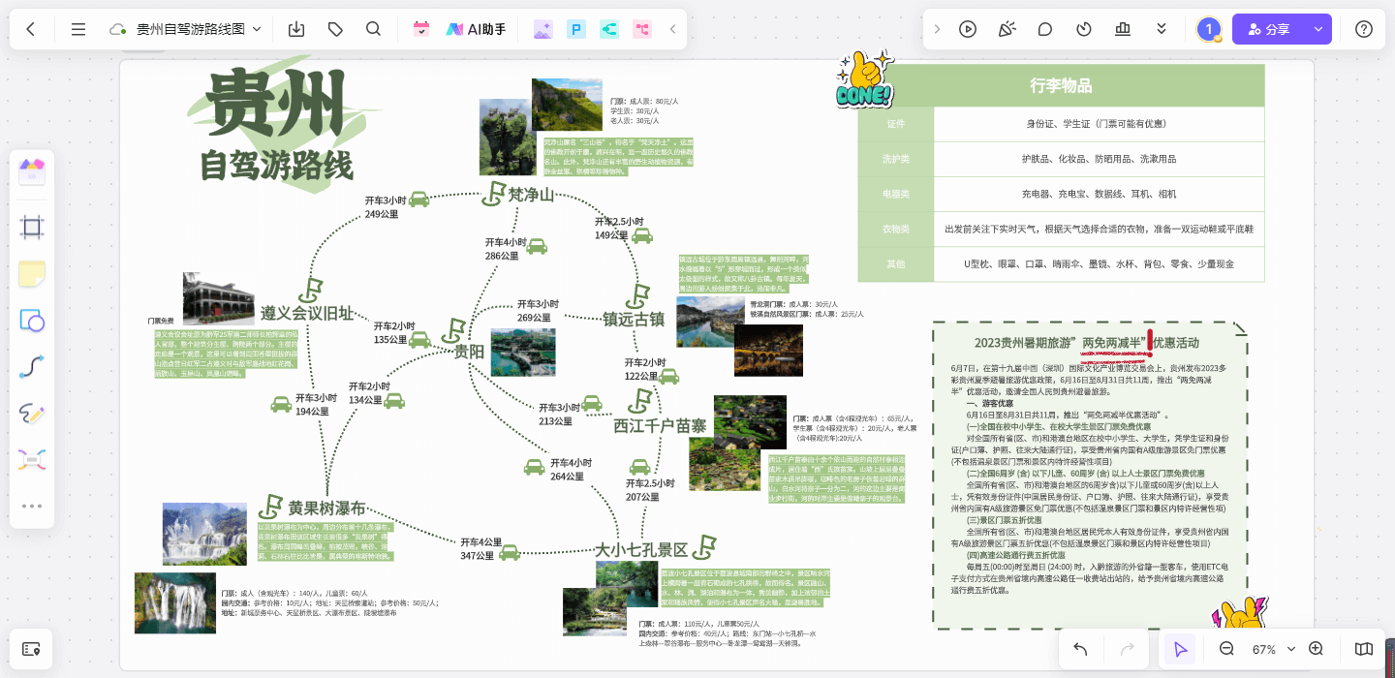This screenshot has width=1395, height=678.
Task: Open the share button dropdown arrow
Action: 1318,29
